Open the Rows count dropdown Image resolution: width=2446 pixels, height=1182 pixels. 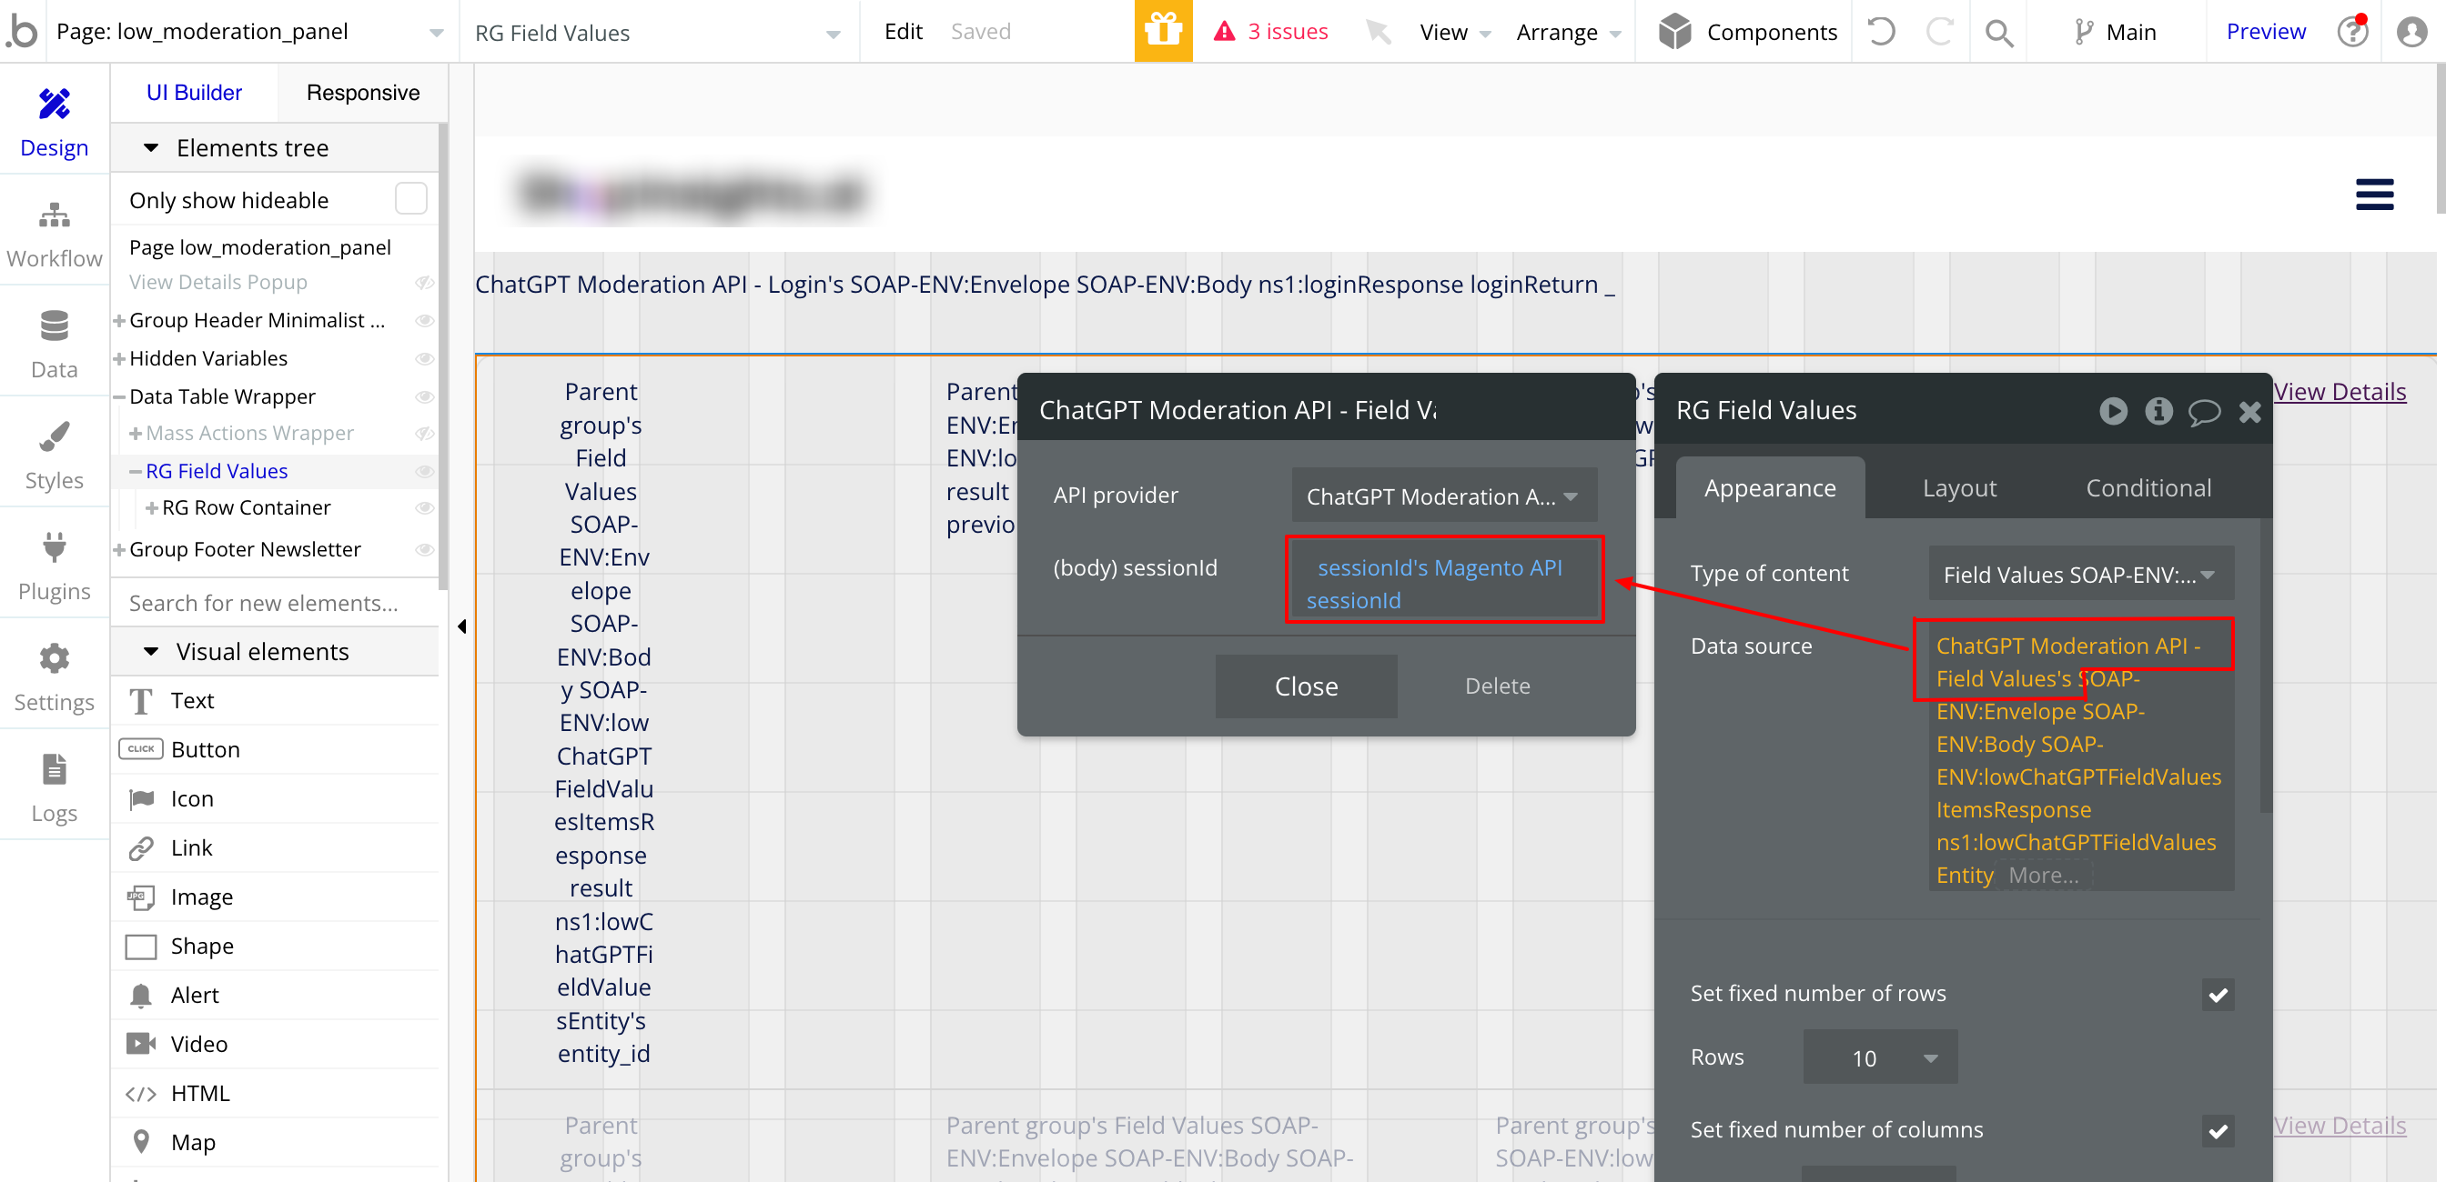tap(1879, 1057)
